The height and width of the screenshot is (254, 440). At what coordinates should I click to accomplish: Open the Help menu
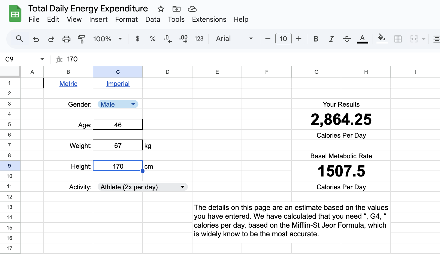[x=241, y=20]
